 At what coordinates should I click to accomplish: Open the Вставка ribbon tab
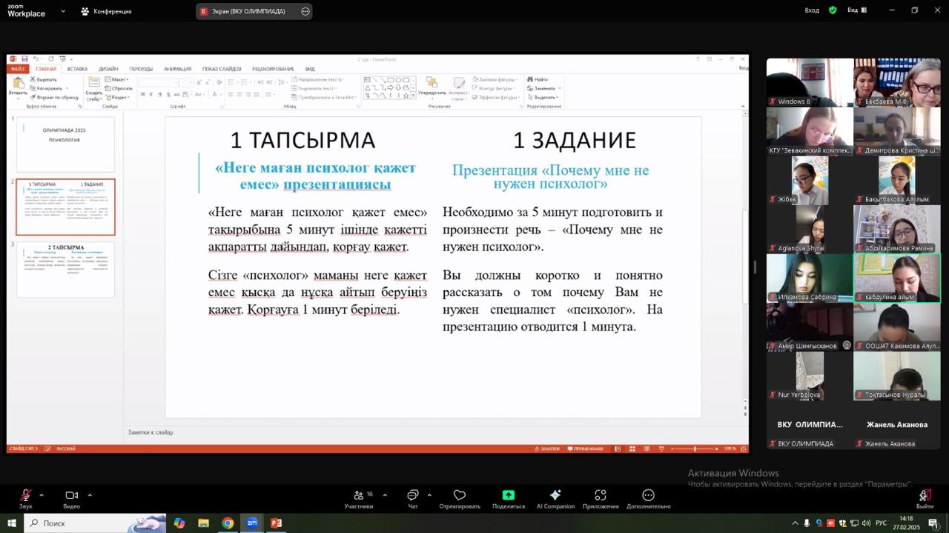click(77, 69)
